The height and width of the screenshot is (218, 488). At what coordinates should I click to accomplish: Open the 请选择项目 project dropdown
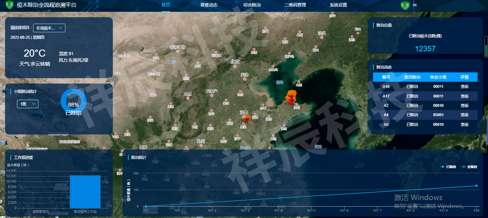tap(49, 28)
